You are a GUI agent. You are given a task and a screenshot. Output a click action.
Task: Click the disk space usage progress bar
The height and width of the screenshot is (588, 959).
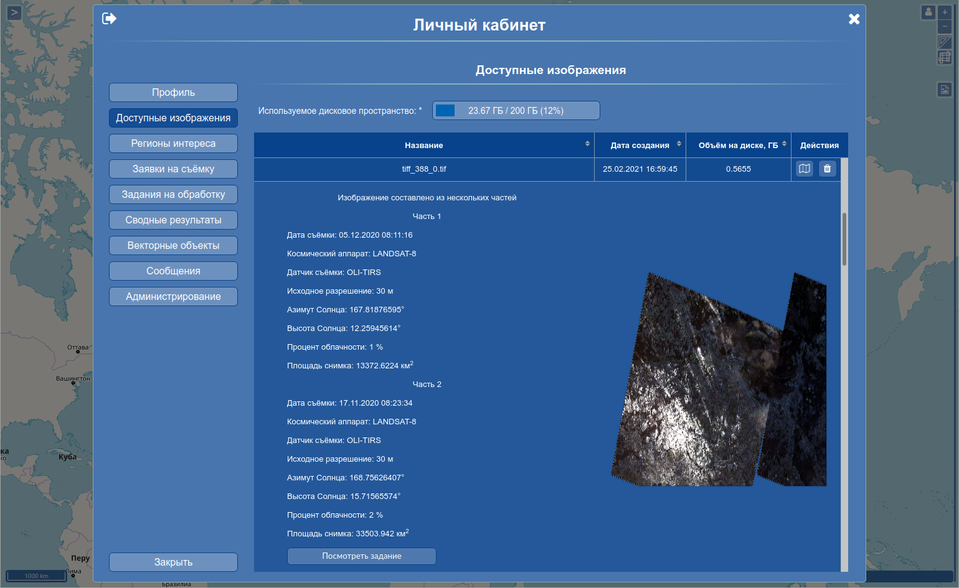pyautogui.click(x=516, y=111)
